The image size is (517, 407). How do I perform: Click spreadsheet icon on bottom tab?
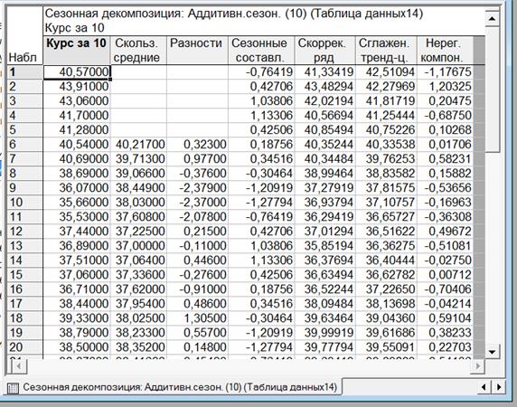click(x=13, y=388)
